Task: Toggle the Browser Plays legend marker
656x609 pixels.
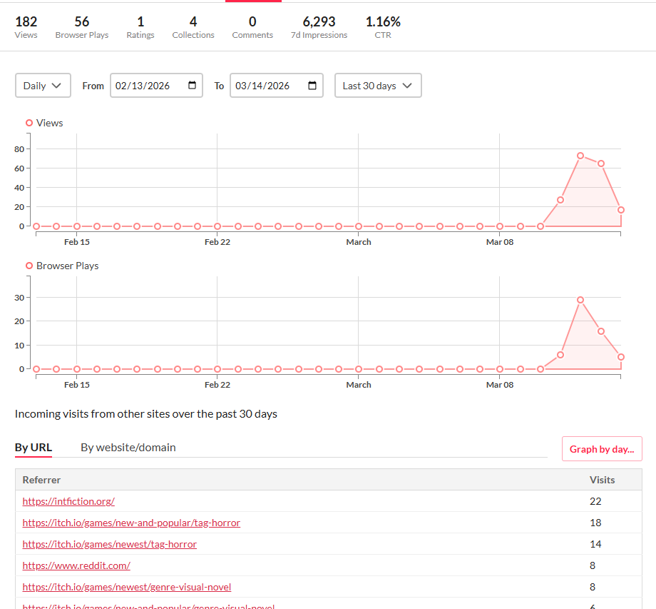Action: (29, 266)
